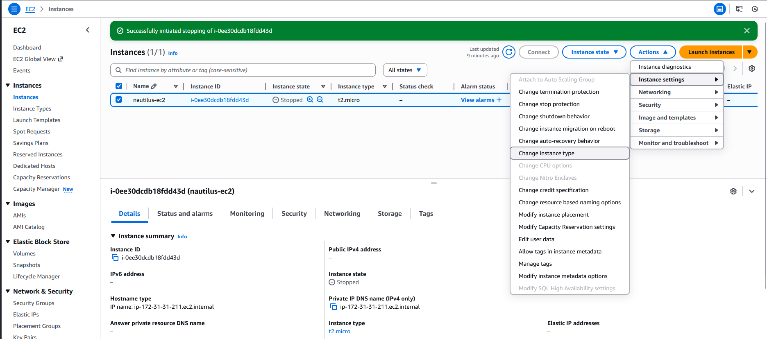767x339 pixels.
Task: Click the blue square panel icon in top bar
Action: pos(720,9)
